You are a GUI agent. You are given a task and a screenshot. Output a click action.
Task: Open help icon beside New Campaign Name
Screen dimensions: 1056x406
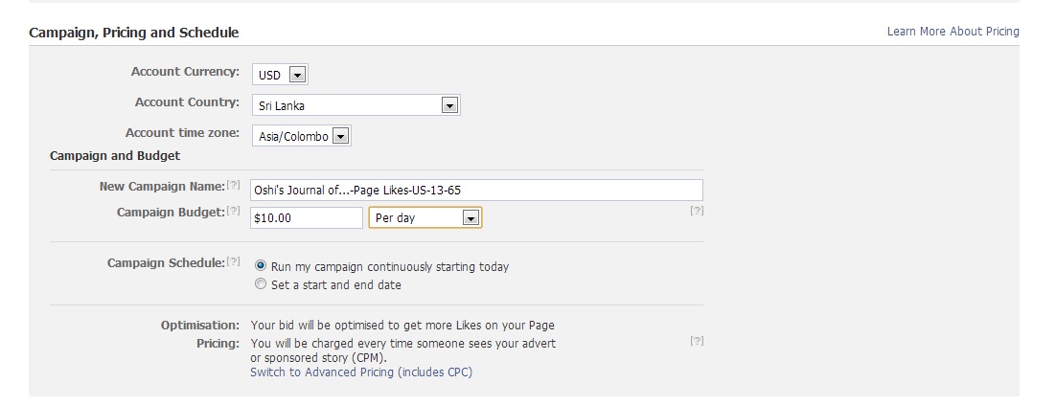(233, 185)
